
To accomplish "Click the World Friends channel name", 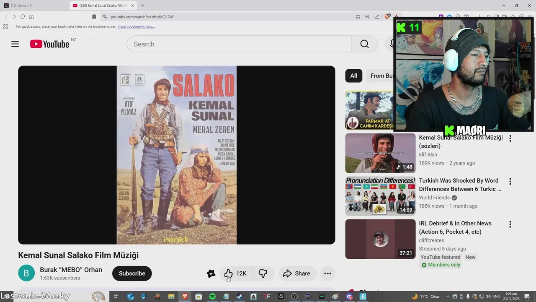I will coord(434,198).
